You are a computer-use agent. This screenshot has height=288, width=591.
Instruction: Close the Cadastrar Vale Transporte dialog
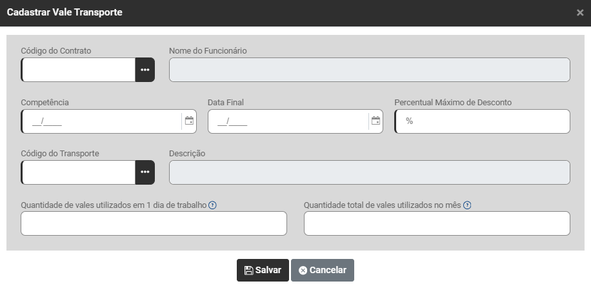pyautogui.click(x=580, y=12)
